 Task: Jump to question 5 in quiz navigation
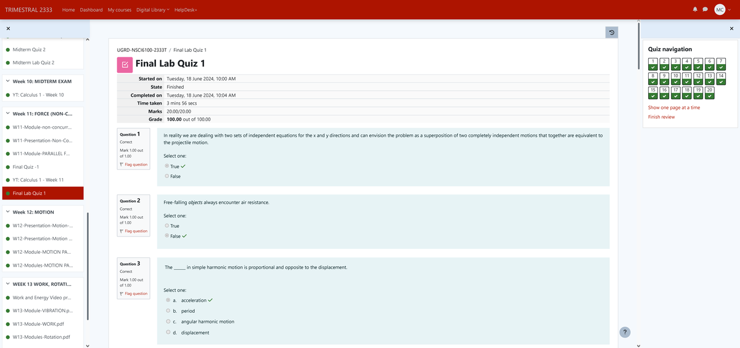click(699, 63)
